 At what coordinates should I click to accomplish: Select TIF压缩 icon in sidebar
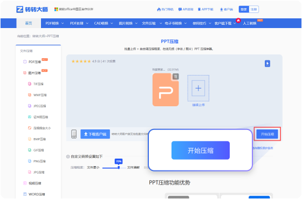click(30, 84)
